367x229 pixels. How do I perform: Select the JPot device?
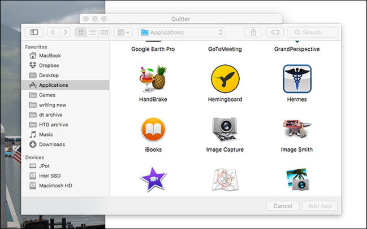click(x=66, y=166)
